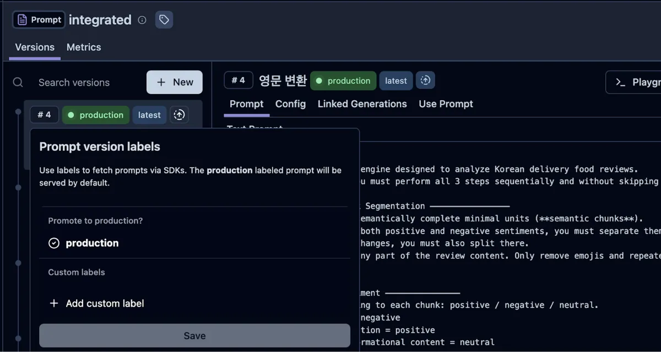This screenshot has height=352, width=661.
Task: Click the info icon beside the prompt name
Action: point(141,20)
